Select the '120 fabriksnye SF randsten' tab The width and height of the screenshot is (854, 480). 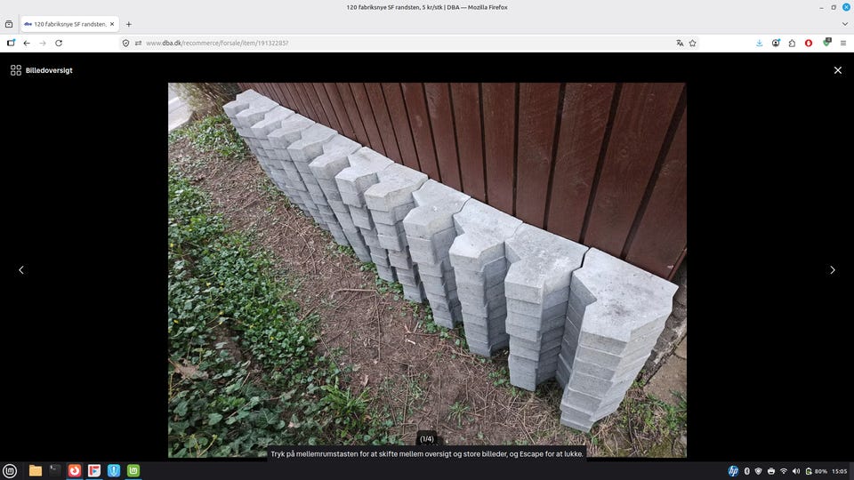[69, 24]
